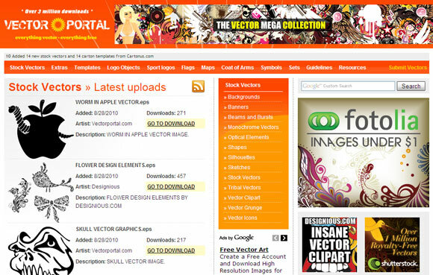This screenshot has height=275, width=433.
Task: Click the Search button
Action: (x=411, y=86)
